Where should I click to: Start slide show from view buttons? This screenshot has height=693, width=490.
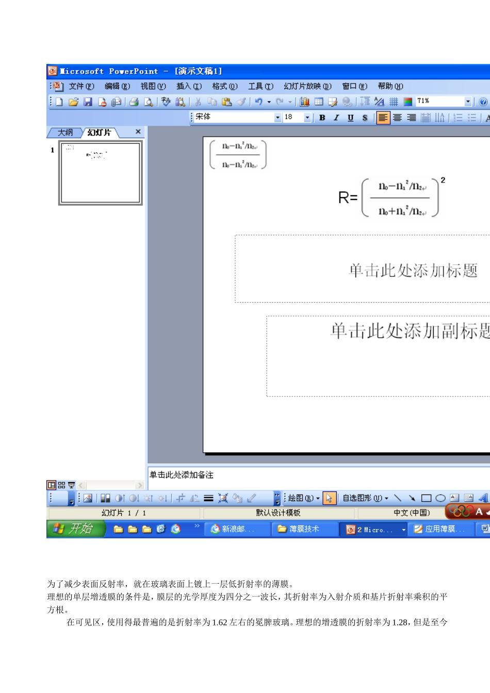point(71,485)
